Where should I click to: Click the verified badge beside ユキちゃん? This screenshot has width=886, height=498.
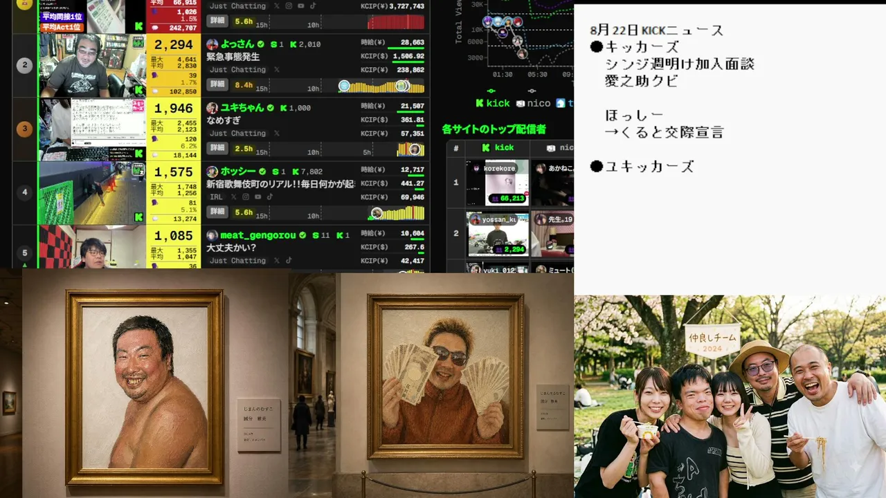pos(271,108)
